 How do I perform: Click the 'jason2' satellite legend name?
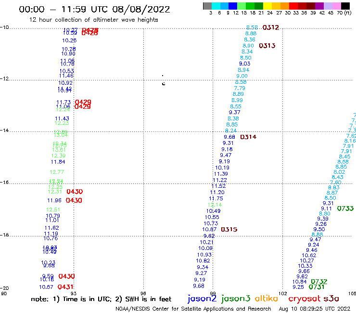click(202, 299)
